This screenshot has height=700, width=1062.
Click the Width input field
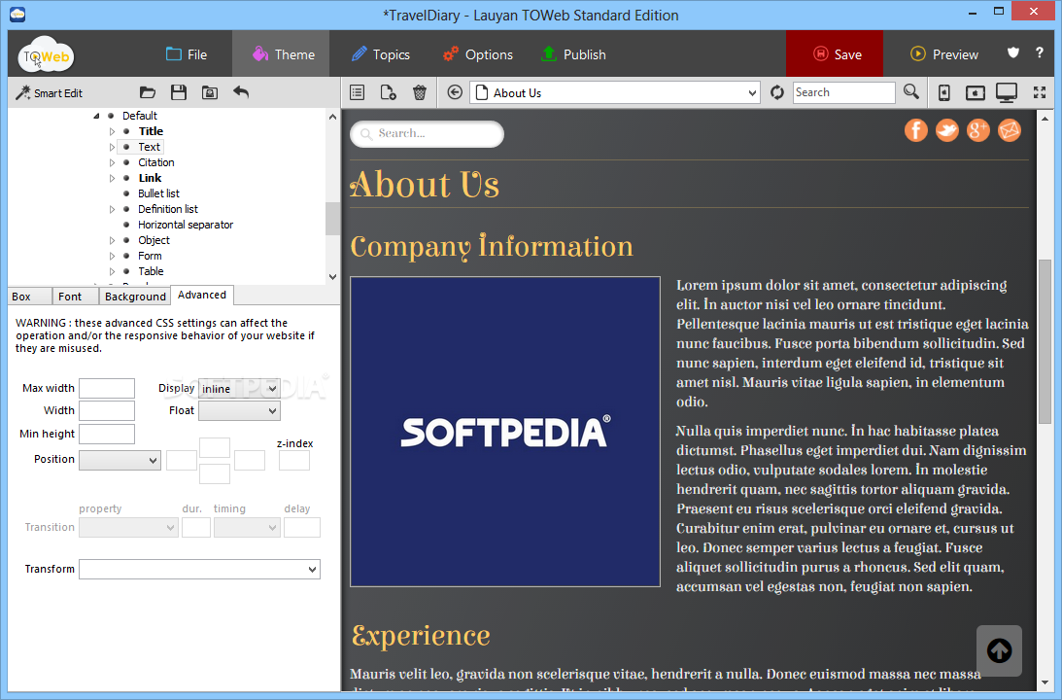pyautogui.click(x=107, y=410)
